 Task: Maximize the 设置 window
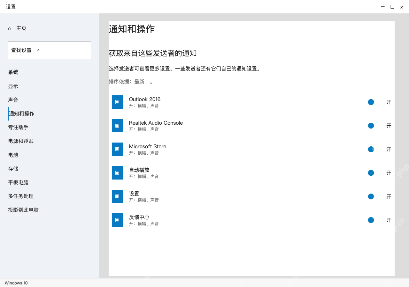[392, 7]
